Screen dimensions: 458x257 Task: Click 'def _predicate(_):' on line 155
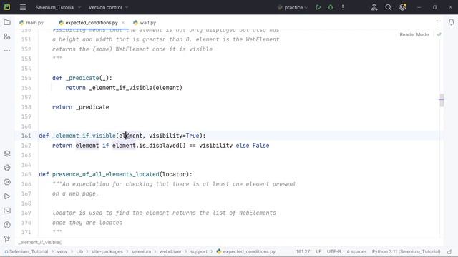tap(82, 78)
